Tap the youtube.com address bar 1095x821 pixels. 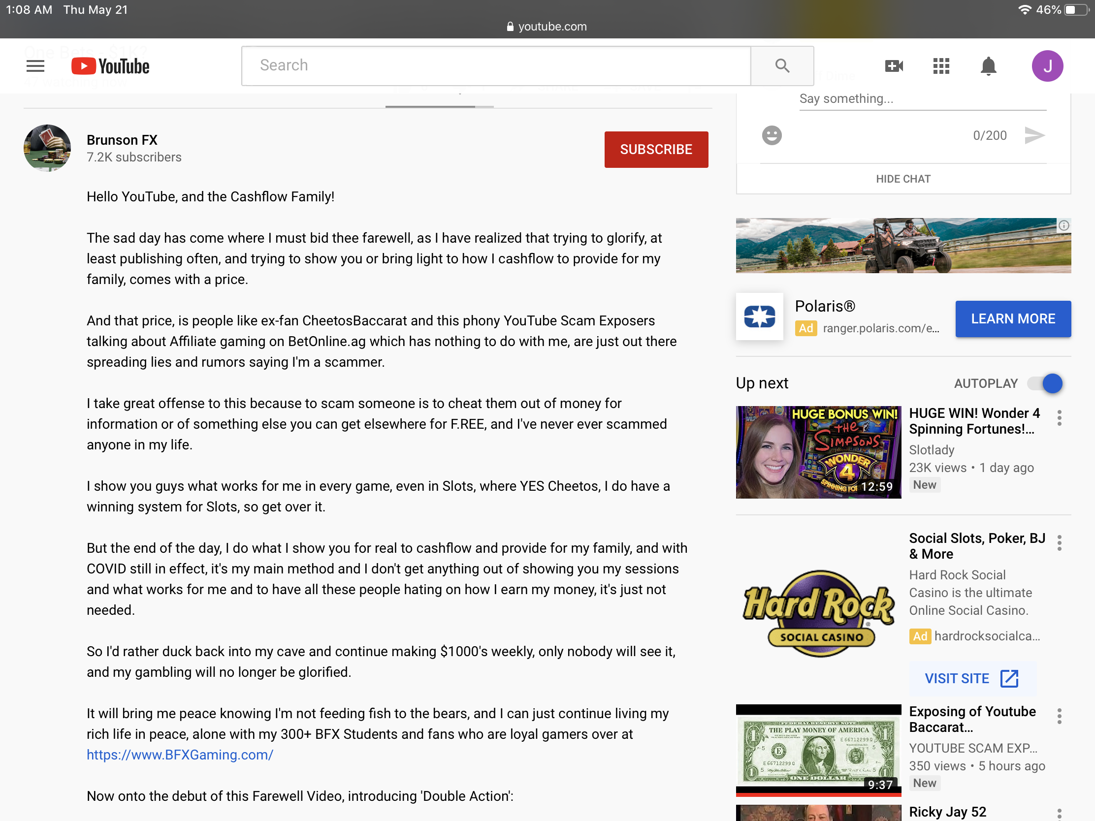(x=547, y=27)
